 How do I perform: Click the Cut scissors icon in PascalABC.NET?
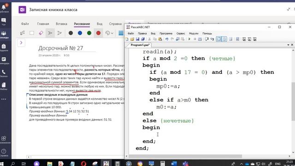pos(149,39)
